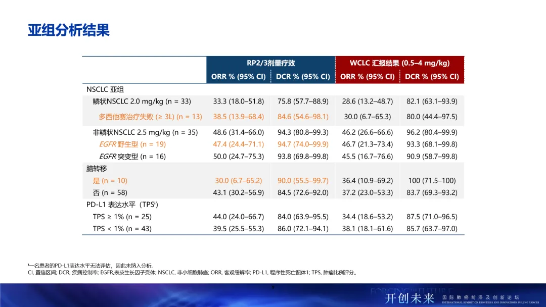
Task: Click the 100 (71.5–100) DCR value
Action: coord(432,181)
